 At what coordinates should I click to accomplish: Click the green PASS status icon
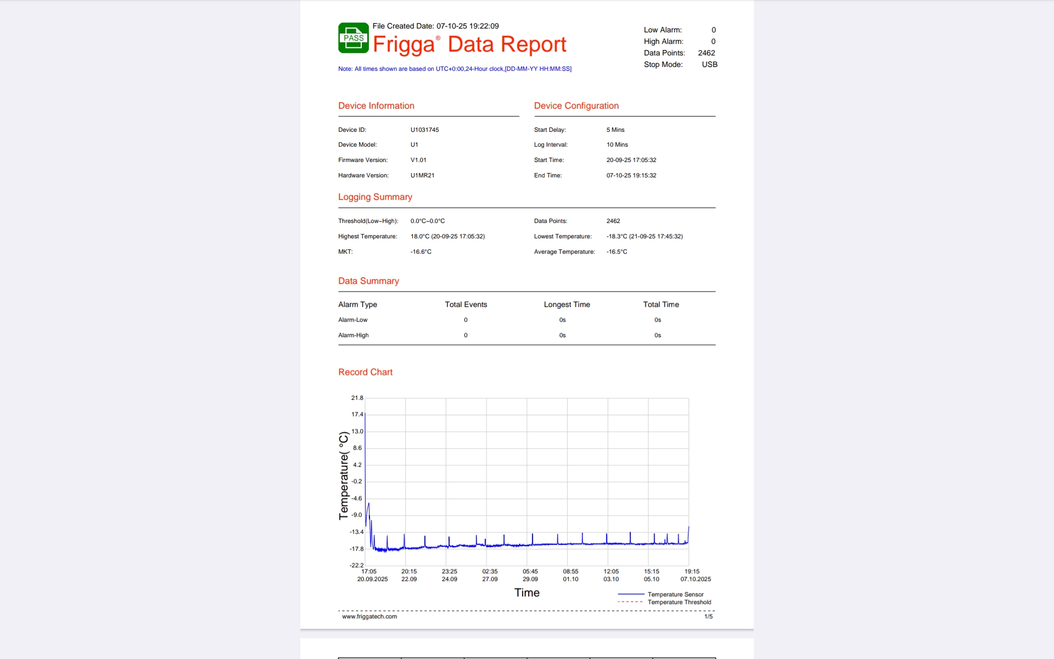click(x=353, y=38)
